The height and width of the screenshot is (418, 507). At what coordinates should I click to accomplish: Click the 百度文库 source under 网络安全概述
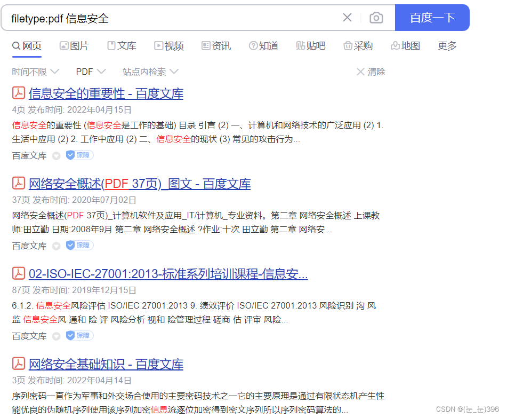pyautogui.click(x=29, y=246)
